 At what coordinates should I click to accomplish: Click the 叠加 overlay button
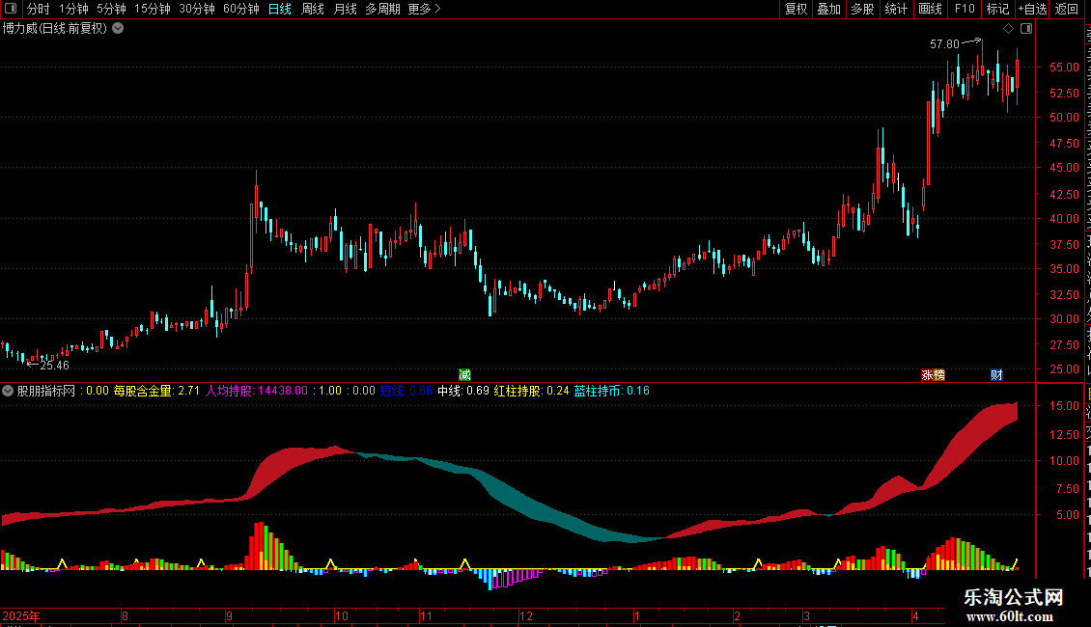click(x=828, y=9)
